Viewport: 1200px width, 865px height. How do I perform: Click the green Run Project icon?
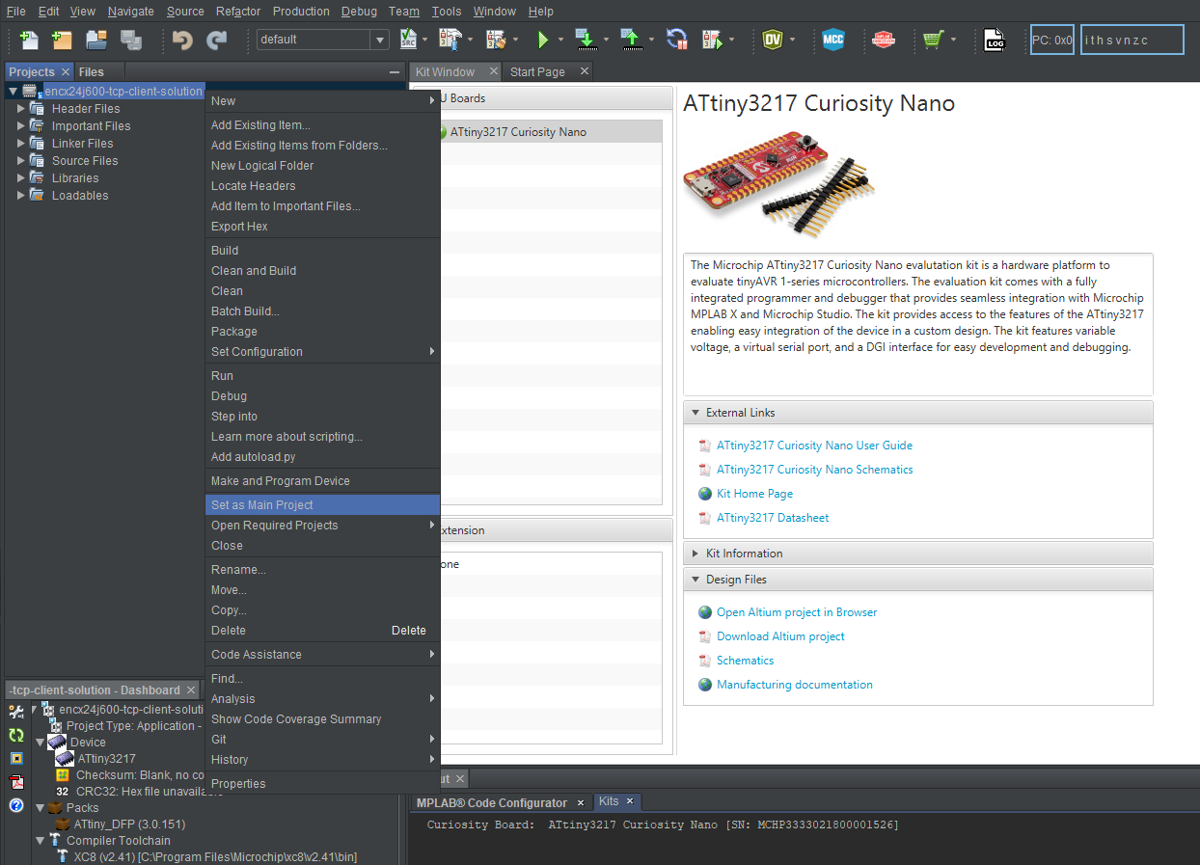(x=543, y=40)
